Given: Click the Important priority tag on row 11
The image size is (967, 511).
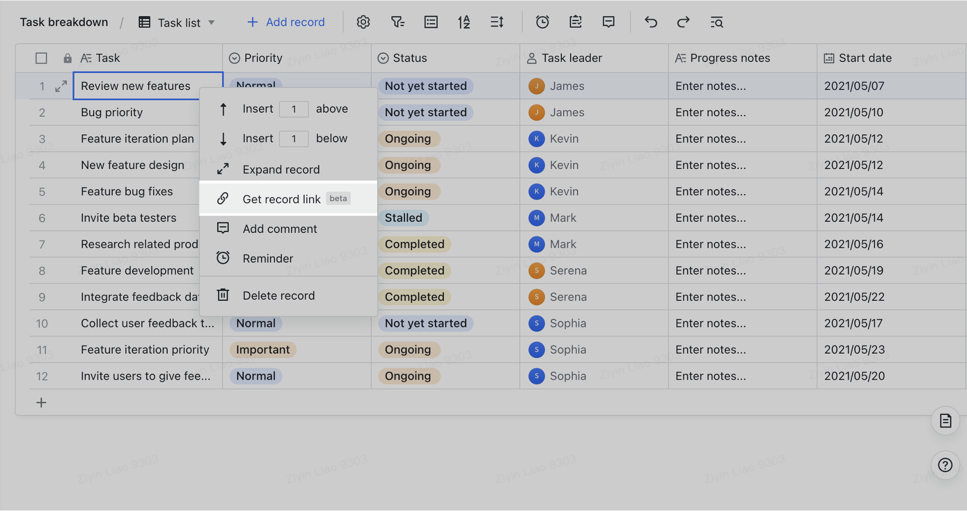Looking at the screenshot, I should click(x=263, y=350).
